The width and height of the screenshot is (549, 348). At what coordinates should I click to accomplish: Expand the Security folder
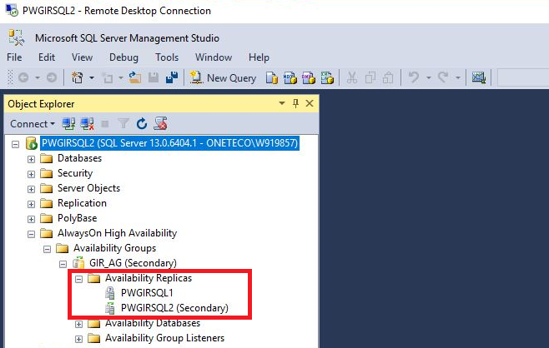coord(31,174)
